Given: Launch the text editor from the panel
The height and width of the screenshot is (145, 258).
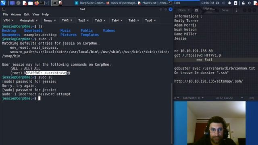Looking at the screenshot, I should coord(25,3).
